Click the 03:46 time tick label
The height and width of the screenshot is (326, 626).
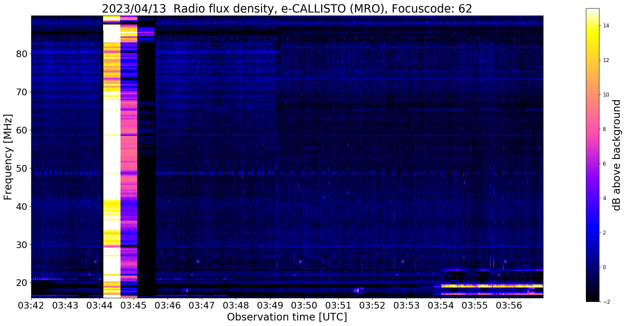point(168,305)
